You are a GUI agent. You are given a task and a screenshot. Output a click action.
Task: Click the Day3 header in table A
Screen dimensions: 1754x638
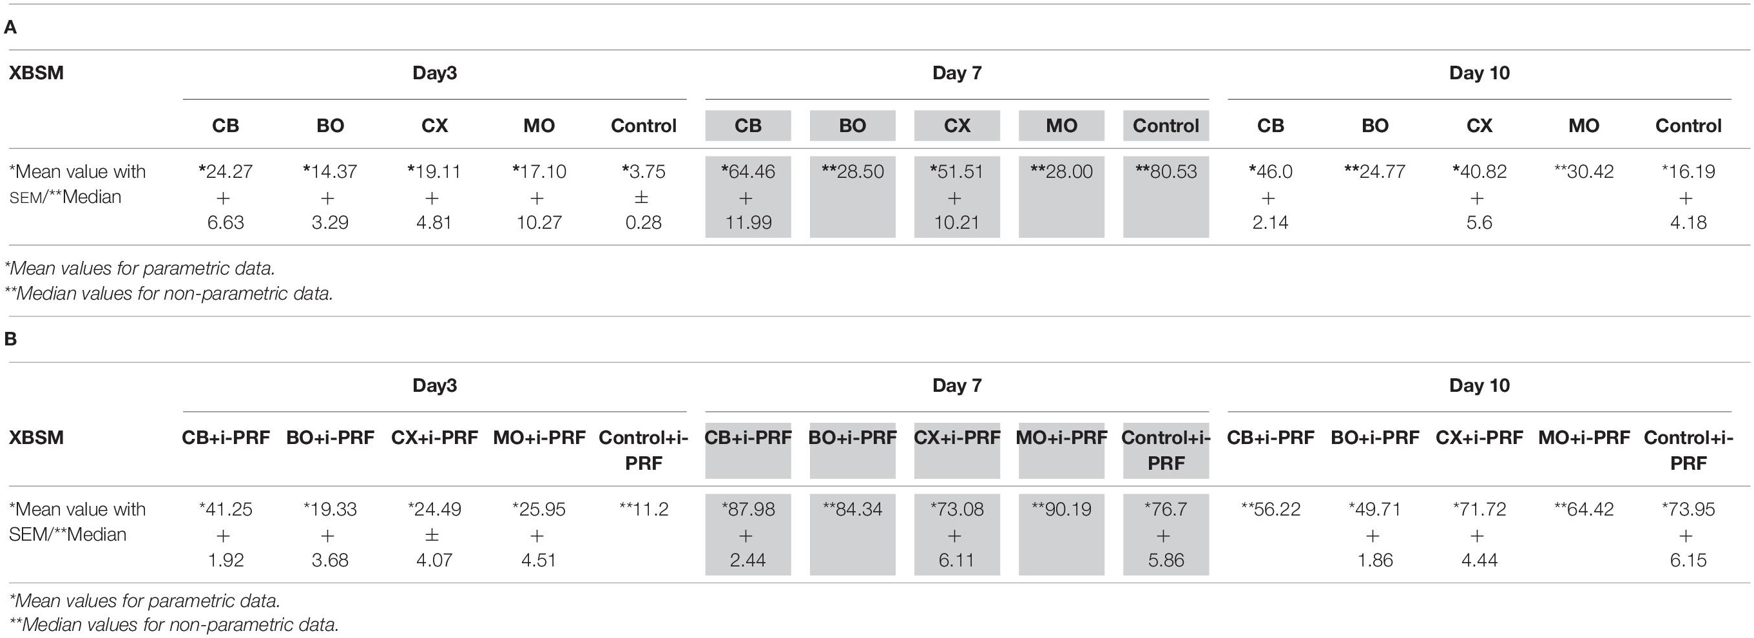pyautogui.click(x=434, y=73)
